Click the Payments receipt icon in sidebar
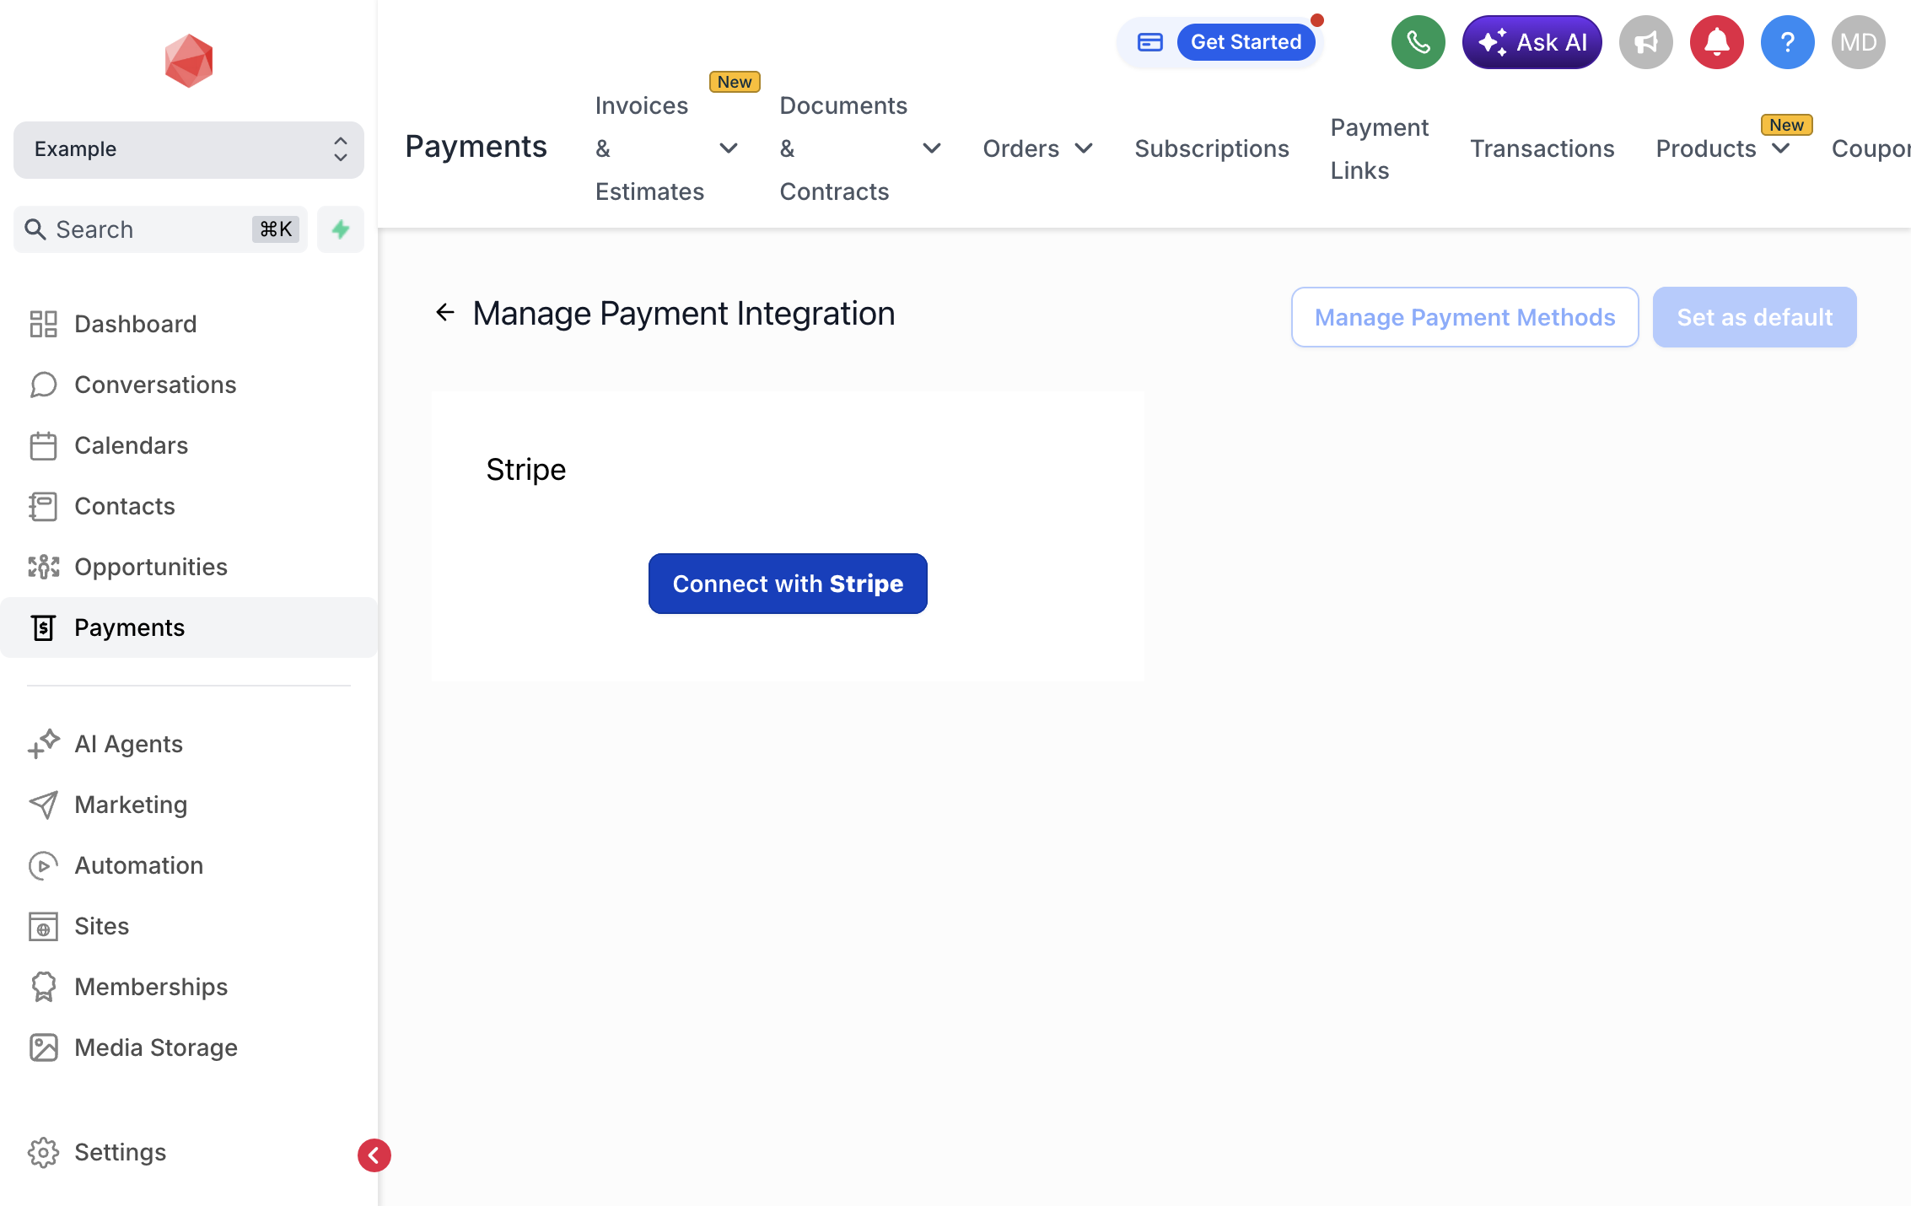Viewport: 1911px width, 1206px height. tap(43, 627)
